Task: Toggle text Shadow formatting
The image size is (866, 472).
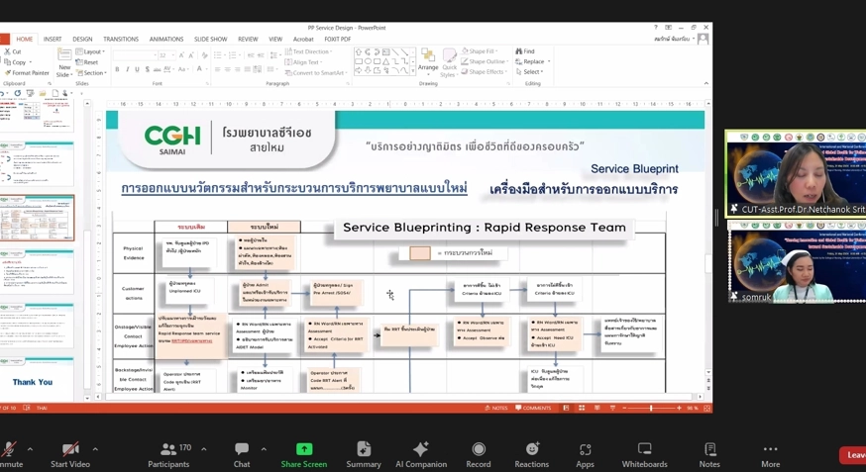Action: 147,69
